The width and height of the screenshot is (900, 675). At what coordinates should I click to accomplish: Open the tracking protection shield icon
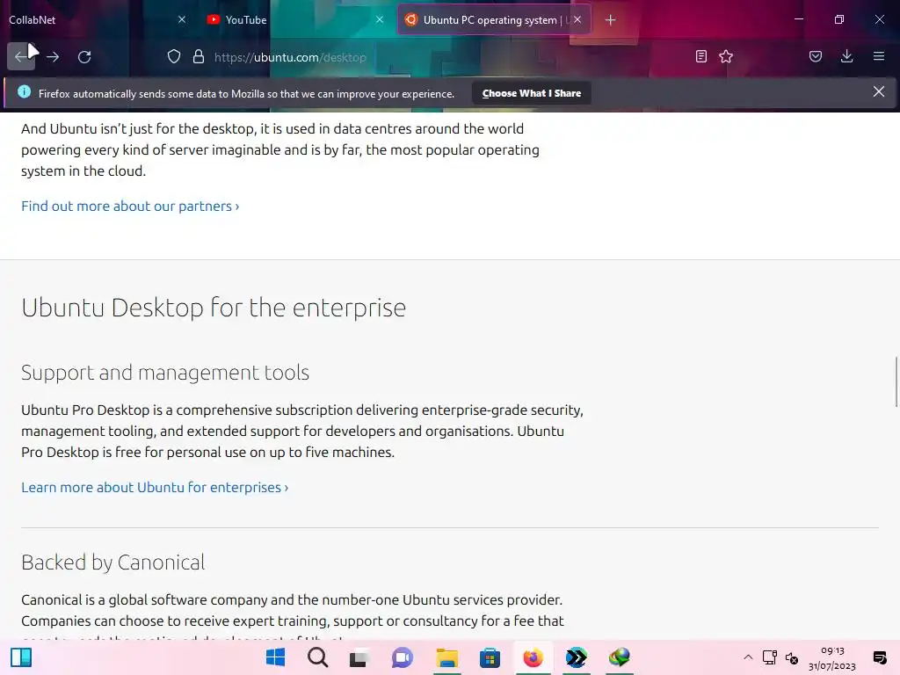click(x=174, y=57)
